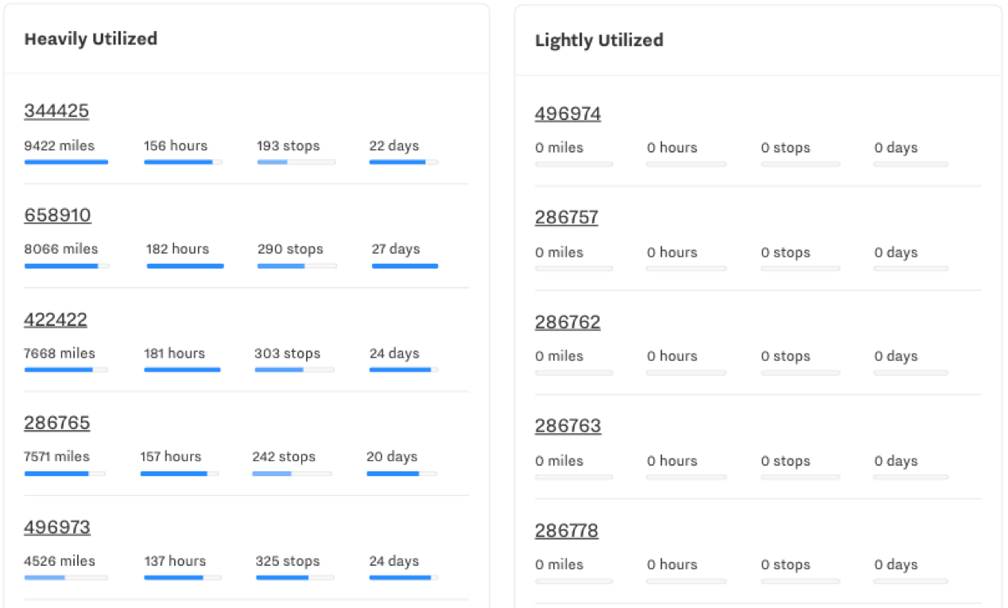Click the empty miles bar under vehicle 496974

(574, 165)
